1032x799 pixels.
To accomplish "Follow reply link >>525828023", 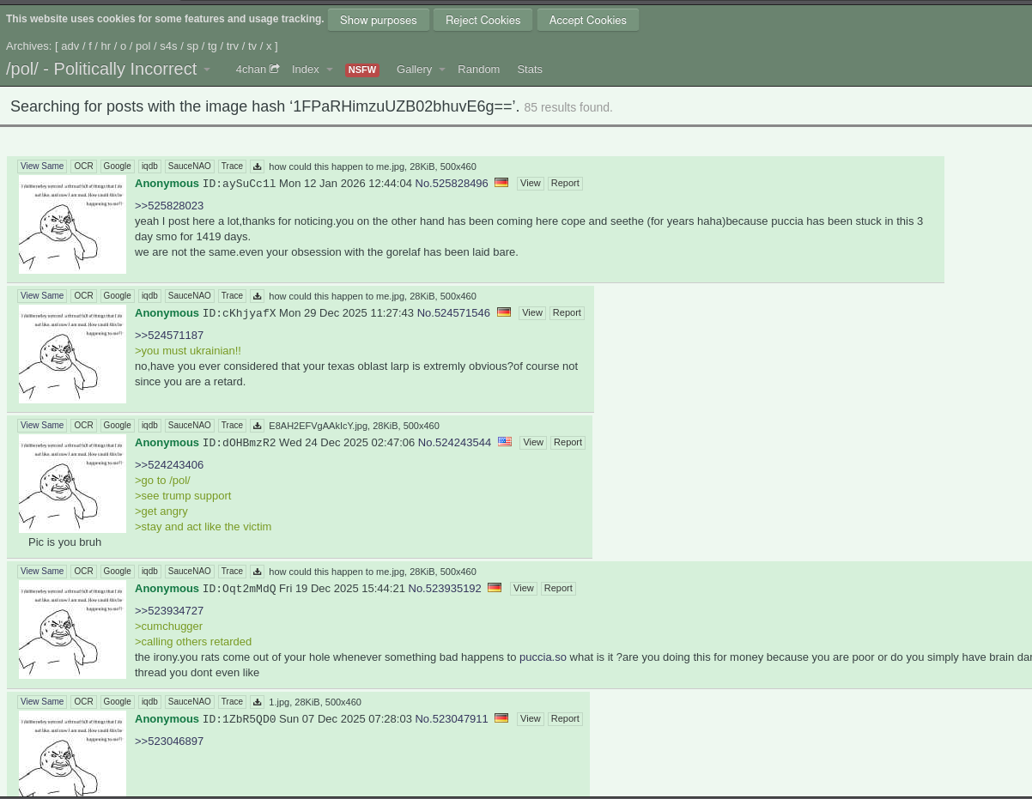I will pos(169,206).
